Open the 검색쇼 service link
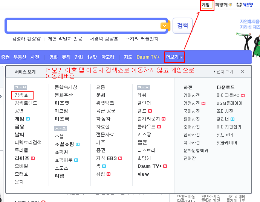Viewport: 260px width, 202px height. point(21,95)
